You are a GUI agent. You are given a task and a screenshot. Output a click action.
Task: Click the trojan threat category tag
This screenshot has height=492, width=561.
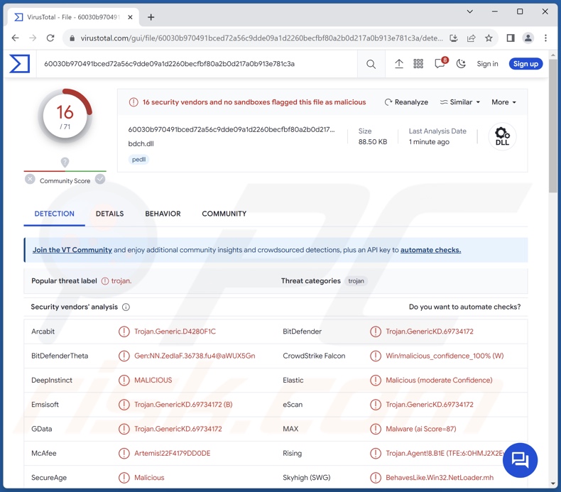(x=356, y=281)
